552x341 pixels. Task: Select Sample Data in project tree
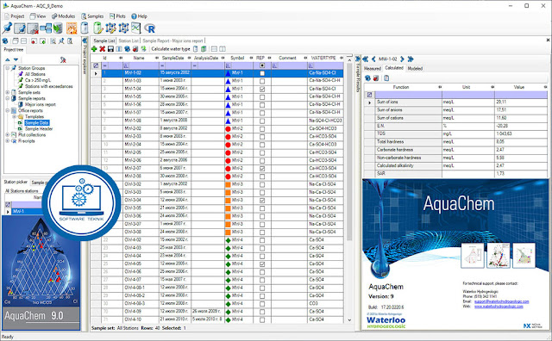36,122
